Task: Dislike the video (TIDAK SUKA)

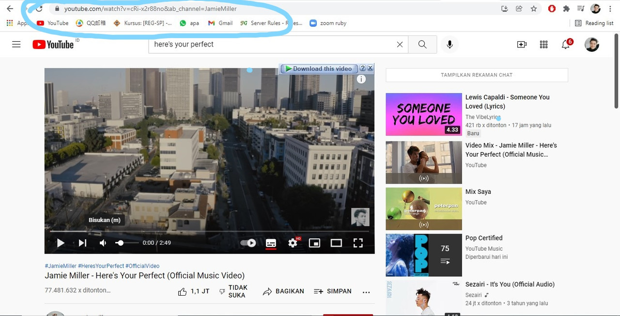Action: pyautogui.click(x=233, y=291)
